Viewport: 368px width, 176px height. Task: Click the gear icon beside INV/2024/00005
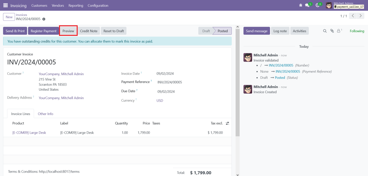click(x=44, y=19)
